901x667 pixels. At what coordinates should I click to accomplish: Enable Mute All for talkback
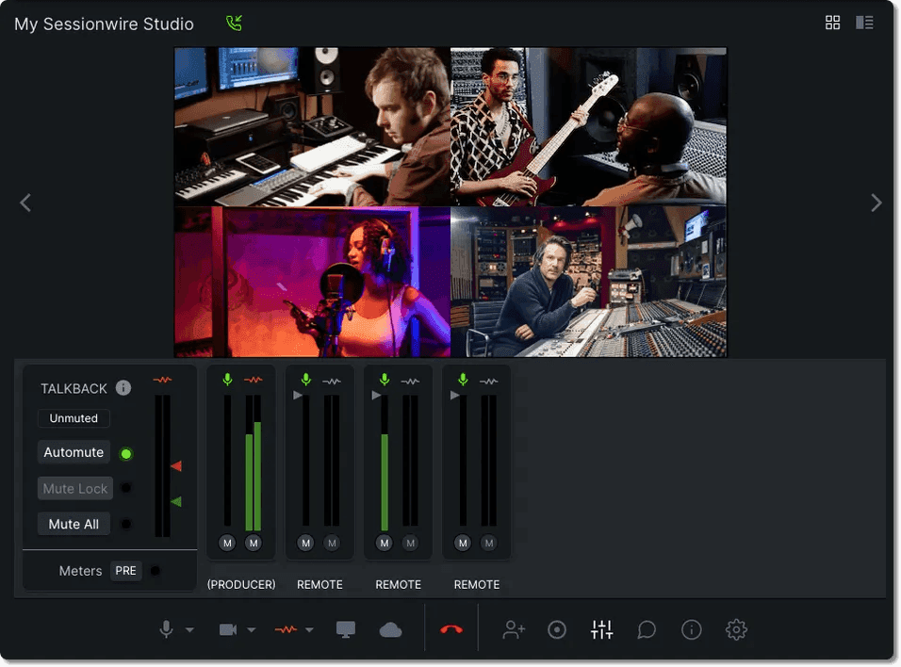pos(74,523)
